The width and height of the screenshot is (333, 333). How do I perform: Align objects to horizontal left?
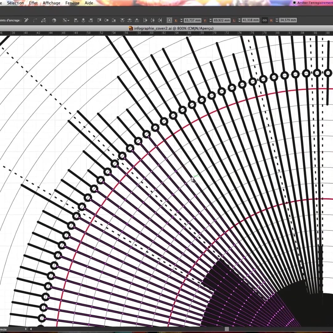pos(76,20)
